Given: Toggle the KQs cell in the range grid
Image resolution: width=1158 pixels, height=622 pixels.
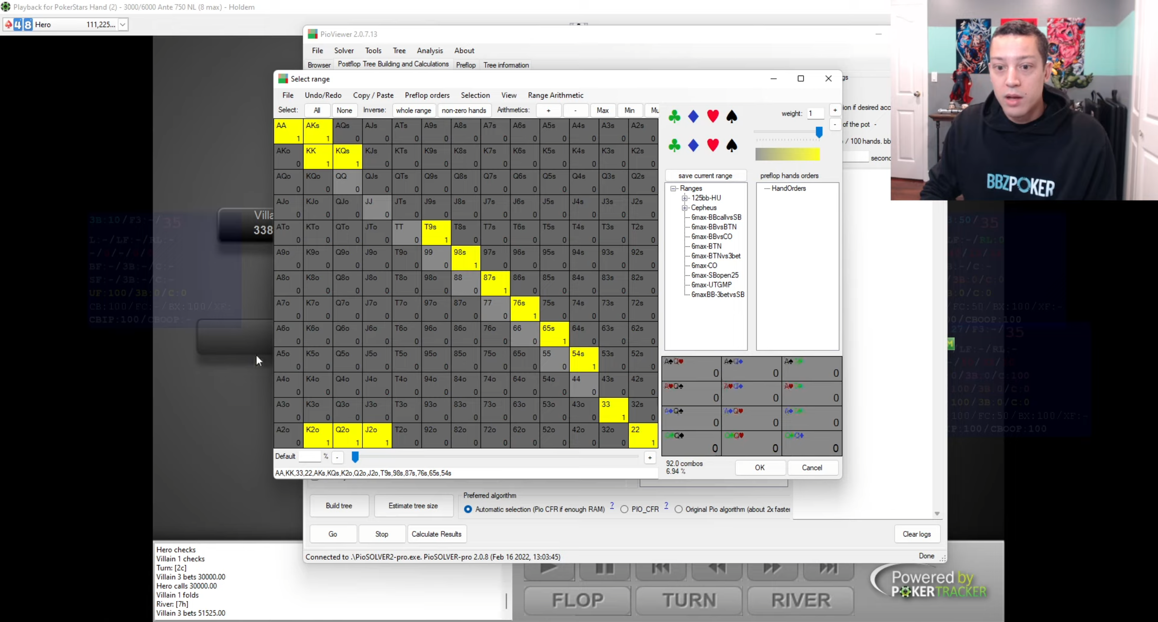Looking at the screenshot, I should click(x=348, y=157).
